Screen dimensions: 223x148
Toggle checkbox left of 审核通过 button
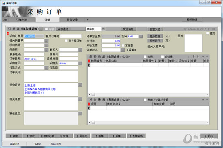[x=47, y=29]
